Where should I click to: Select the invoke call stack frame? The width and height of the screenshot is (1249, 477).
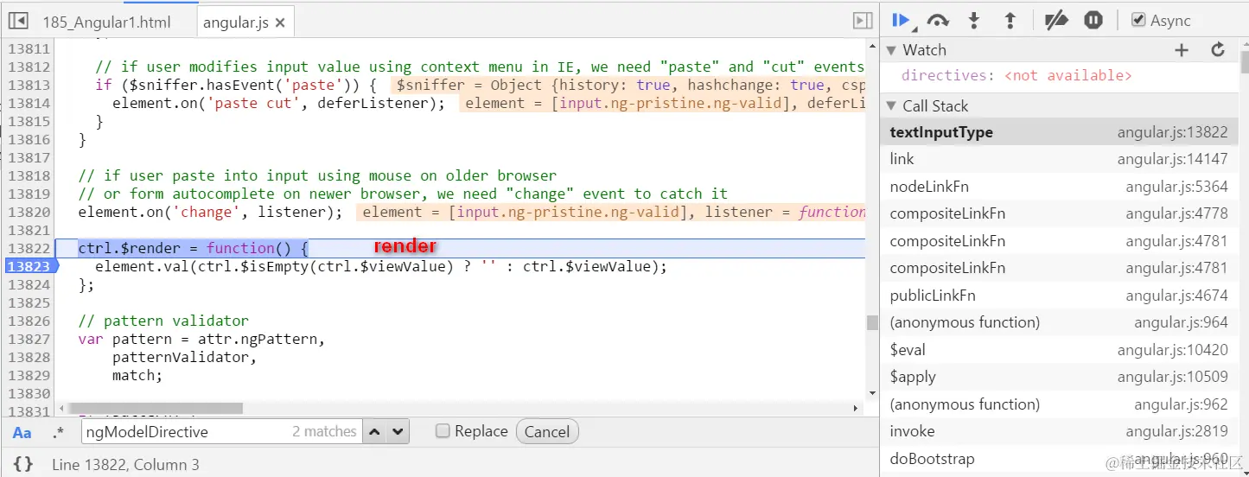pos(1059,431)
